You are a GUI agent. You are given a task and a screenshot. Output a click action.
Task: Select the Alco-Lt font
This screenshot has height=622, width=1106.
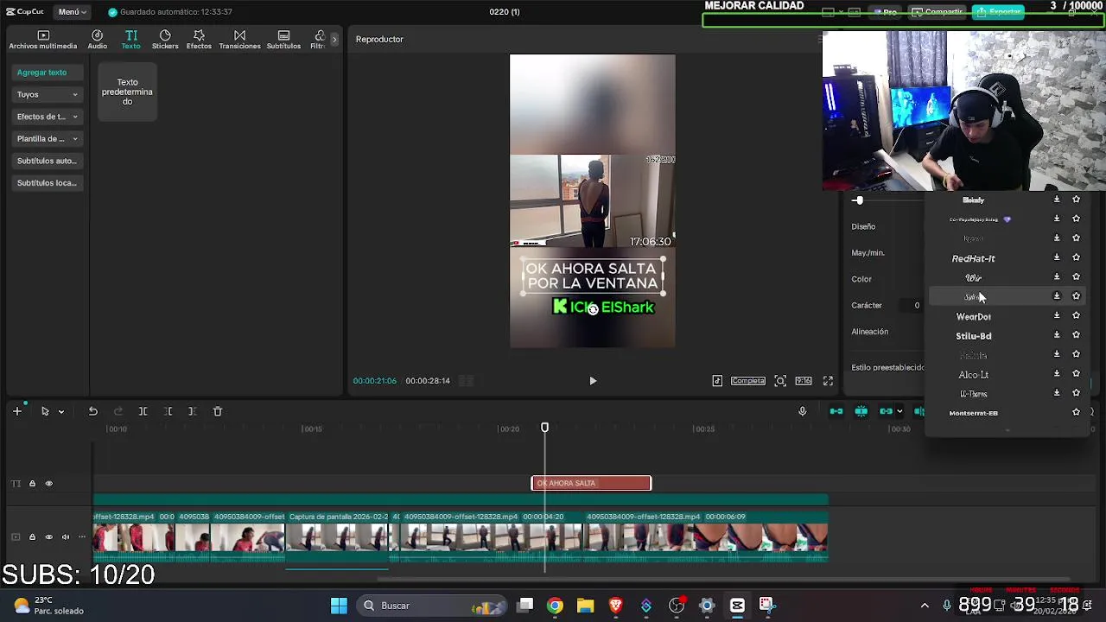(974, 375)
